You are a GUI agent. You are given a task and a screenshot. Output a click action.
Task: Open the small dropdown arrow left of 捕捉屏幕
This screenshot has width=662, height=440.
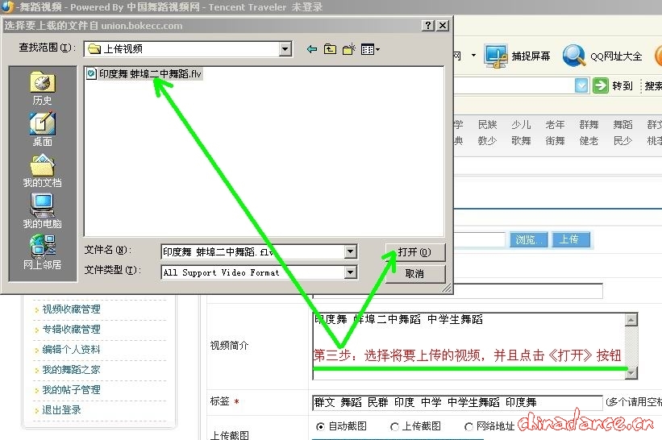[473, 56]
